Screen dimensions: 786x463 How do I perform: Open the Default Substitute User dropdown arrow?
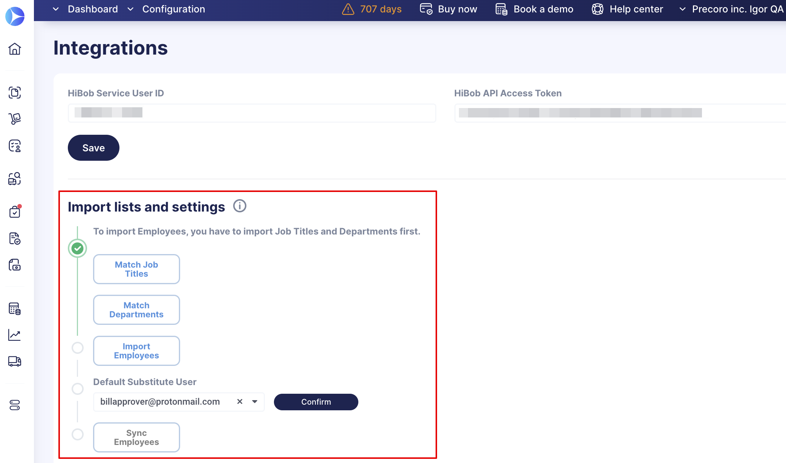(x=255, y=402)
